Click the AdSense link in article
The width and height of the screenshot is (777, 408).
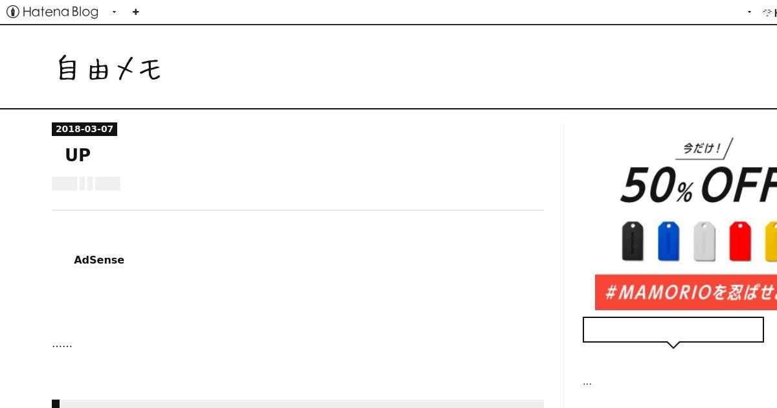point(99,260)
